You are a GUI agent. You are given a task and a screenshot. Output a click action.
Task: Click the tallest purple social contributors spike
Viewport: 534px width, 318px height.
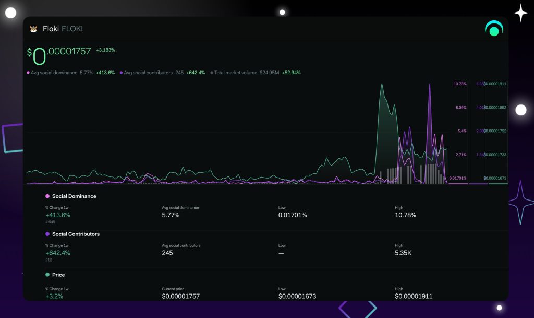[430, 85]
